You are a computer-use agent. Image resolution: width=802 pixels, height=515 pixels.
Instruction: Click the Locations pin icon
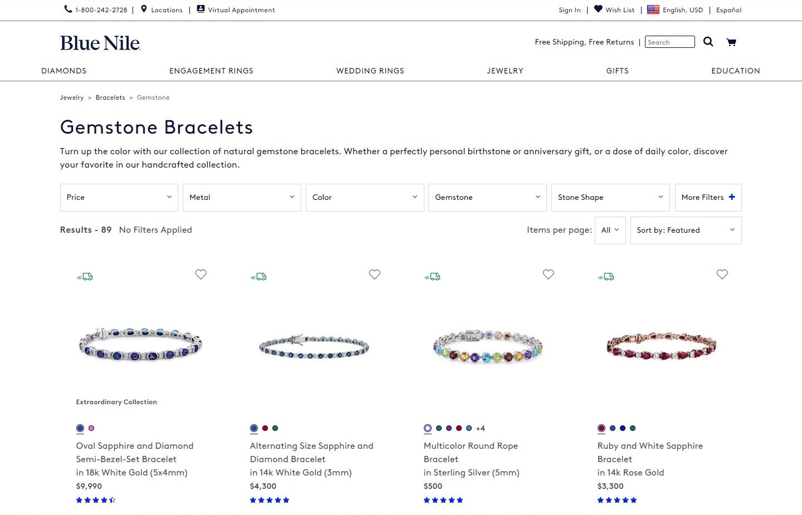(x=144, y=9)
